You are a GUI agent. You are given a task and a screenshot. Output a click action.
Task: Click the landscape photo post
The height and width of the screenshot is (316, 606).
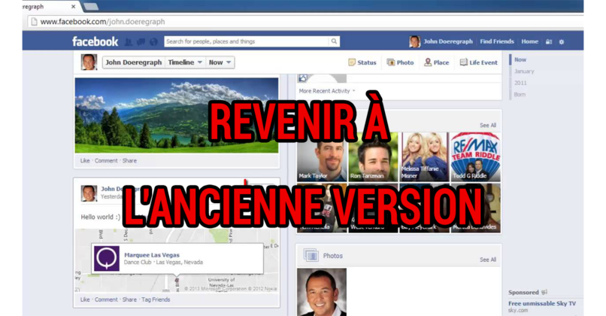177,115
